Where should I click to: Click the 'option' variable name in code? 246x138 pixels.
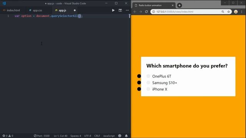pos(26,16)
